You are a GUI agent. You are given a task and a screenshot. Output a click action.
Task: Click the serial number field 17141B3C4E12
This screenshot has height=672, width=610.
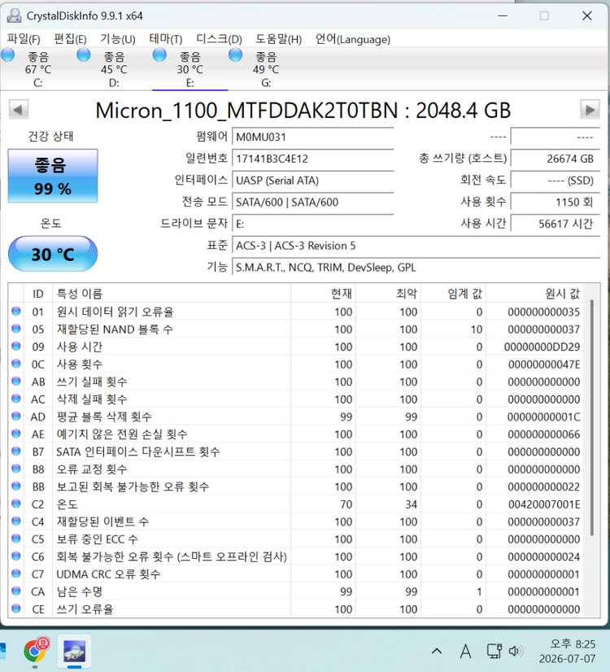point(312,159)
